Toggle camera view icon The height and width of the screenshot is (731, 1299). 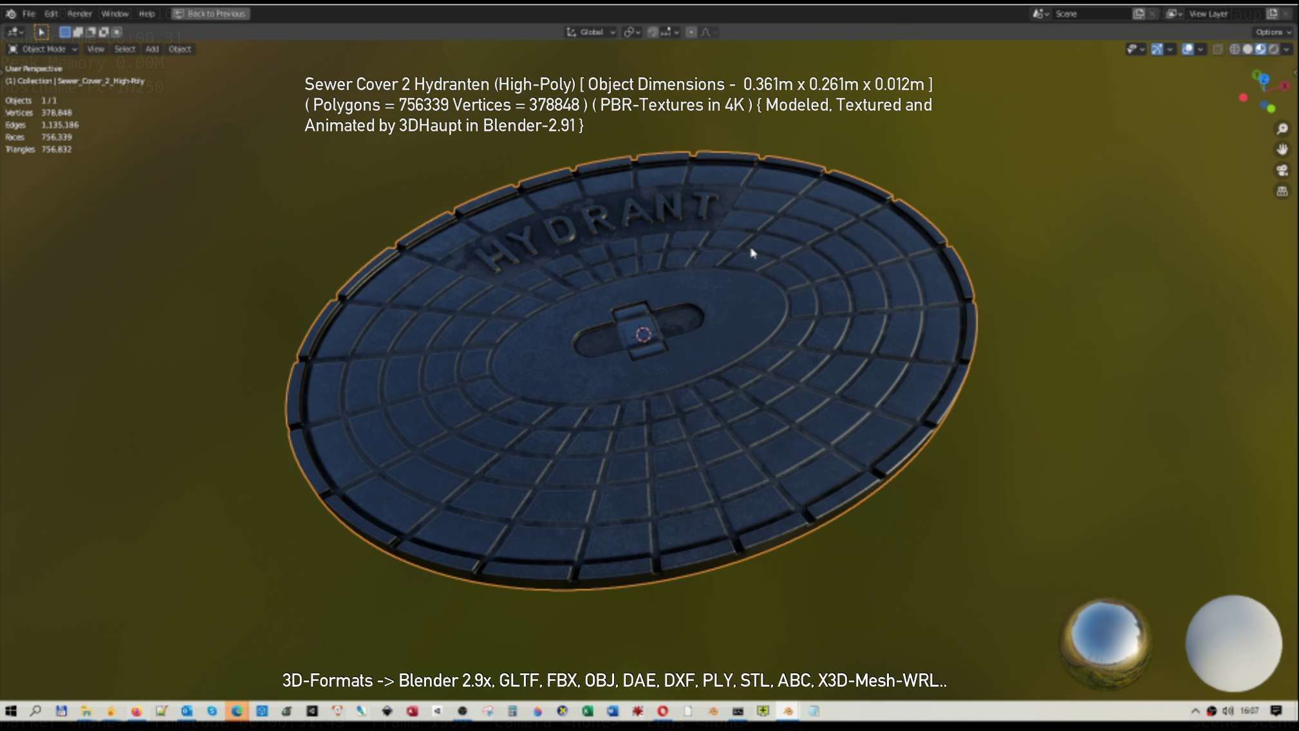1282,170
